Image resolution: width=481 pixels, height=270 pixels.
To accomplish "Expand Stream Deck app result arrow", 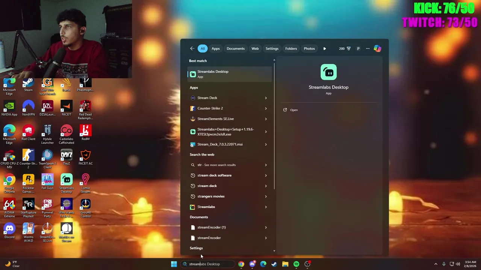I will pos(266,98).
